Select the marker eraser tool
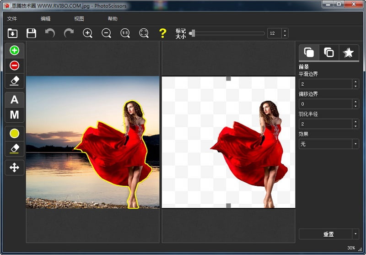366x255 pixels. click(15, 81)
